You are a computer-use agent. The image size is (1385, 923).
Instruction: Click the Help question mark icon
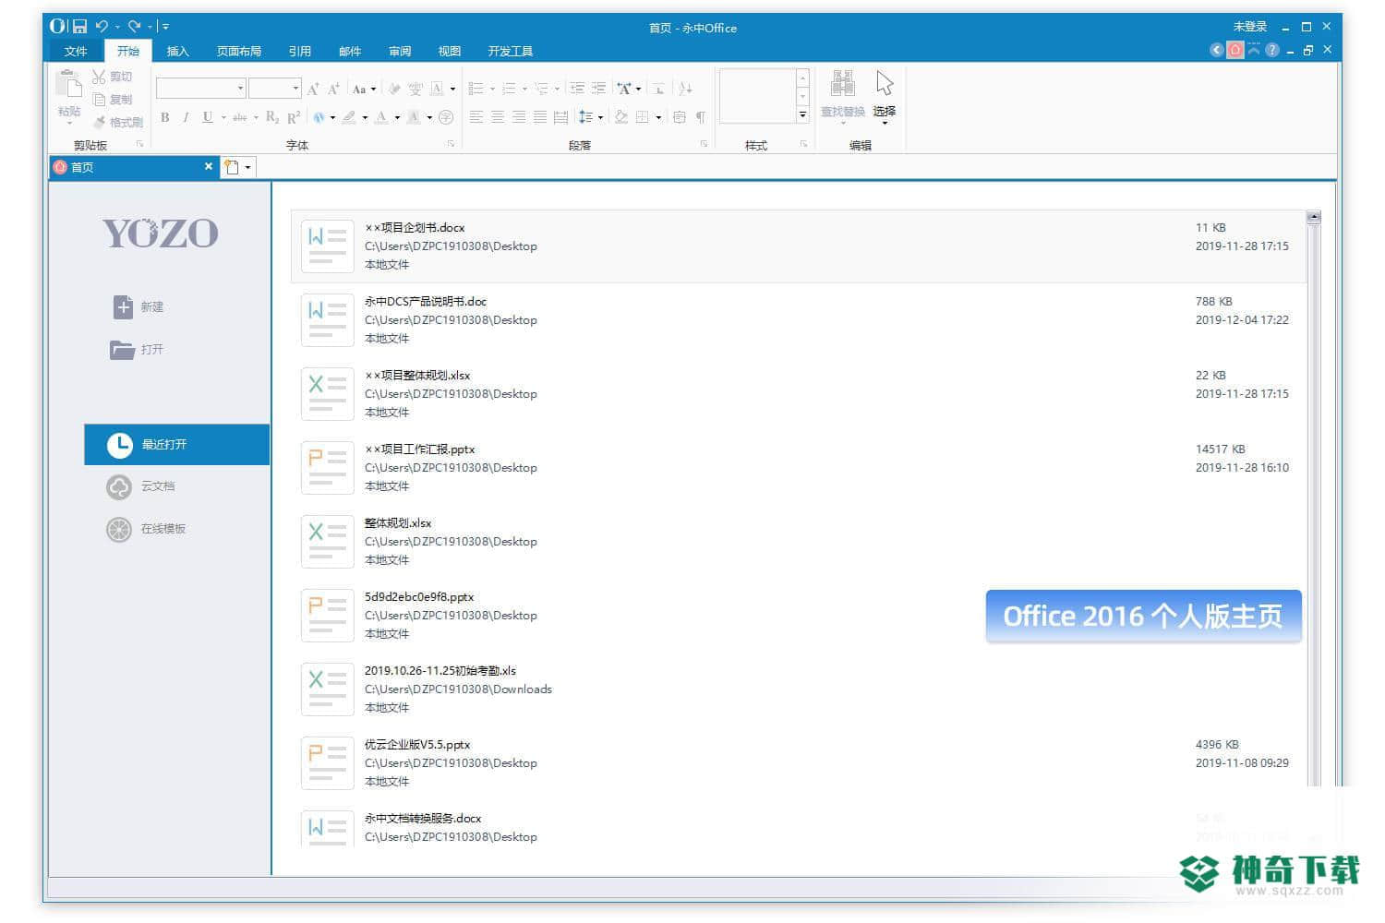click(1272, 50)
